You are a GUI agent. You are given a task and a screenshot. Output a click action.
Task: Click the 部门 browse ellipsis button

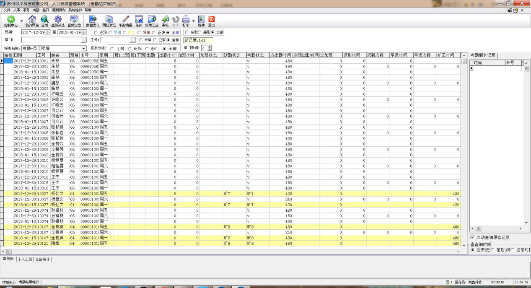[83, 40]
